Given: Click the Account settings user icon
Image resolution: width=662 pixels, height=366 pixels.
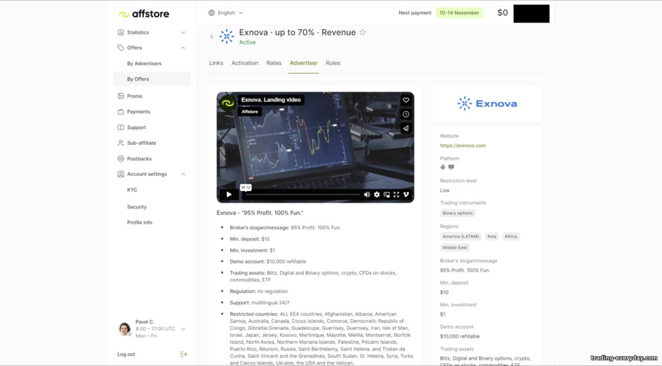Looking at the screenshot, I should click(x=121, y=174).
